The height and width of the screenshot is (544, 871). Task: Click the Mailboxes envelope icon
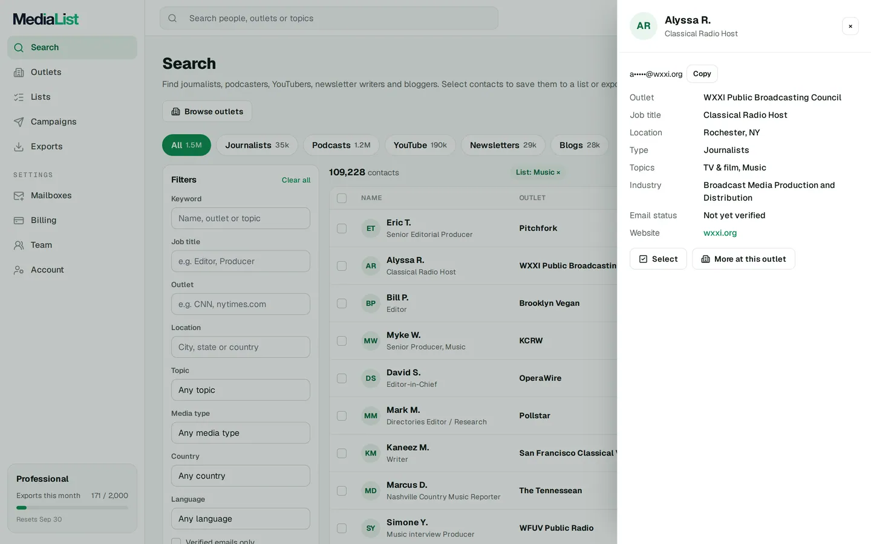[19, 196]
